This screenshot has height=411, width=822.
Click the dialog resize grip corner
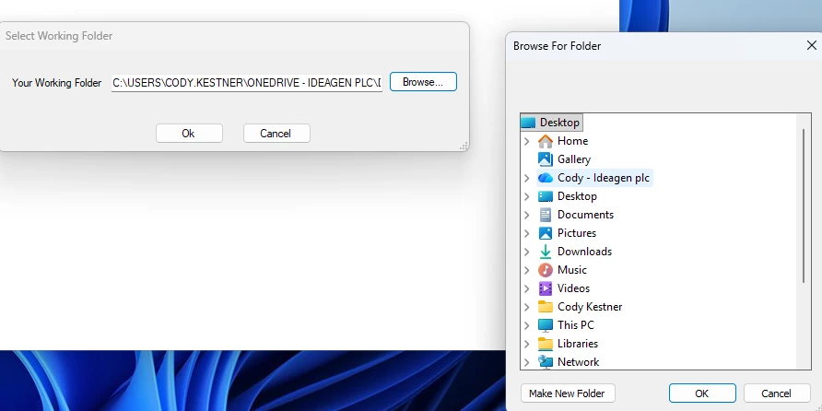click(x=464, y=147)
